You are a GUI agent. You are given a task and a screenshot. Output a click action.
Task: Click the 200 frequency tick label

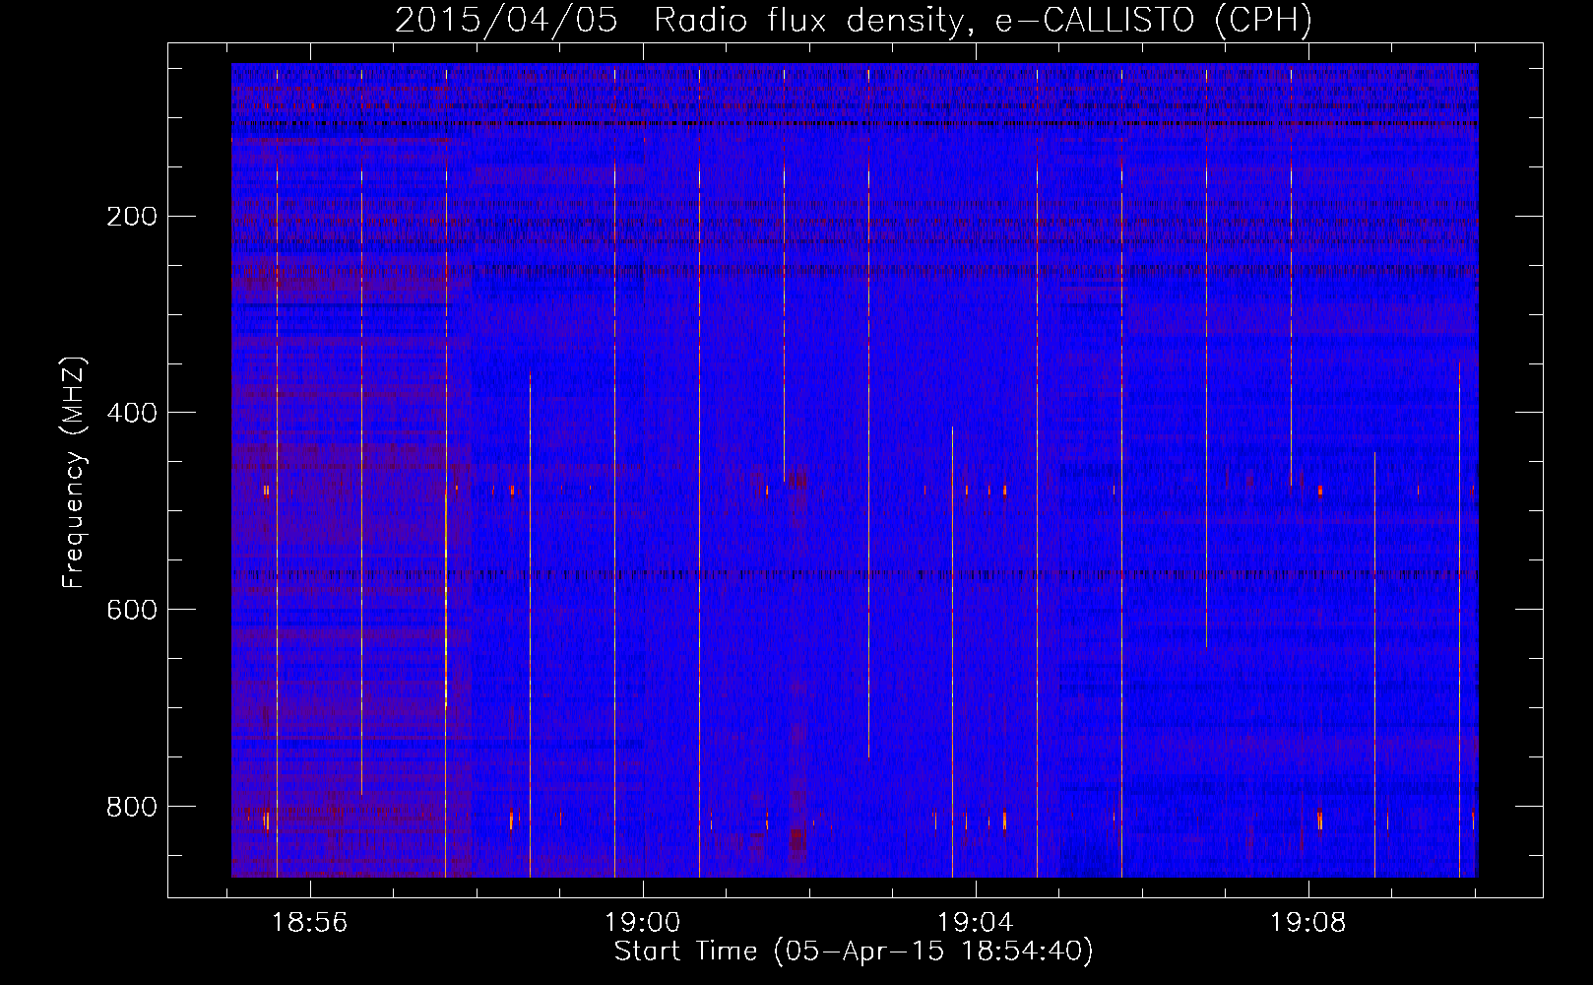[132, 216]
